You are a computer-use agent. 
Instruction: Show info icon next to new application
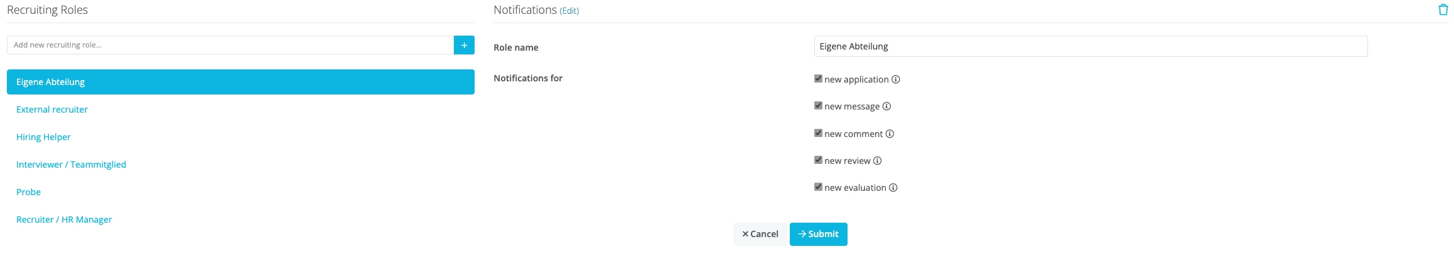click(x=896, y=79)
